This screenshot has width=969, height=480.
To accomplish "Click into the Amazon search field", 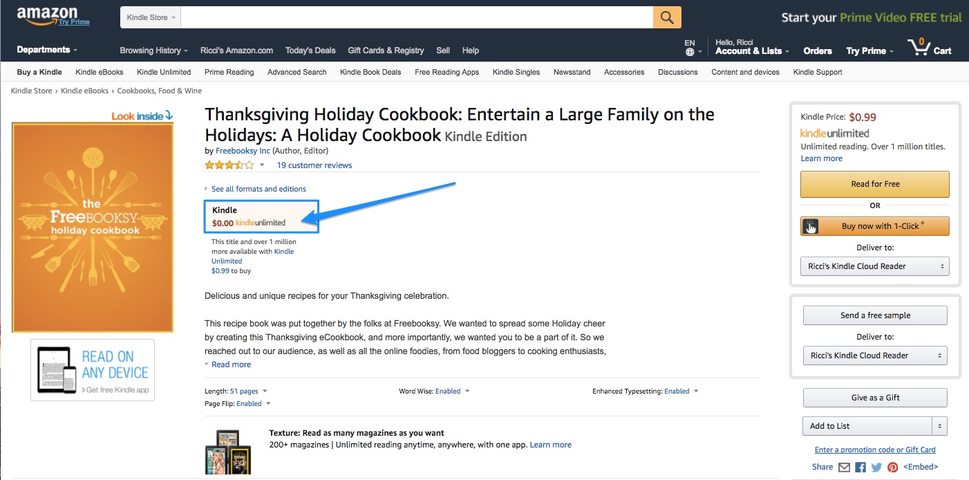I will [x=417, y=17].
